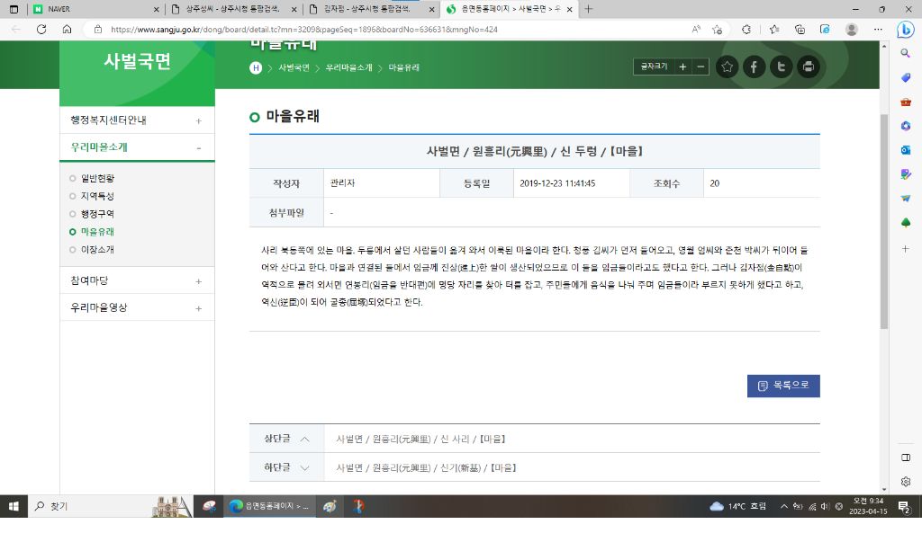Open the Bing sidebar button

(x=905, y=30)
